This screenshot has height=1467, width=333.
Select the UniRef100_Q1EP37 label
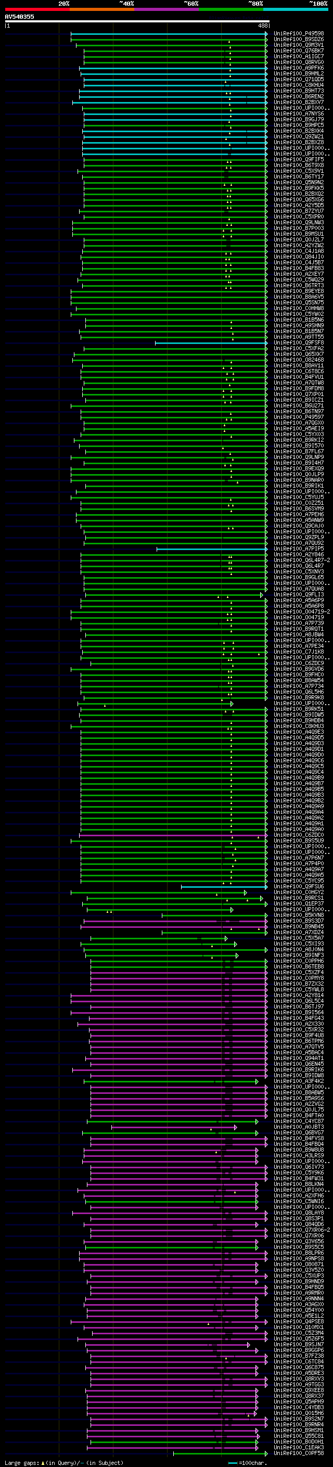click(298, 904)
